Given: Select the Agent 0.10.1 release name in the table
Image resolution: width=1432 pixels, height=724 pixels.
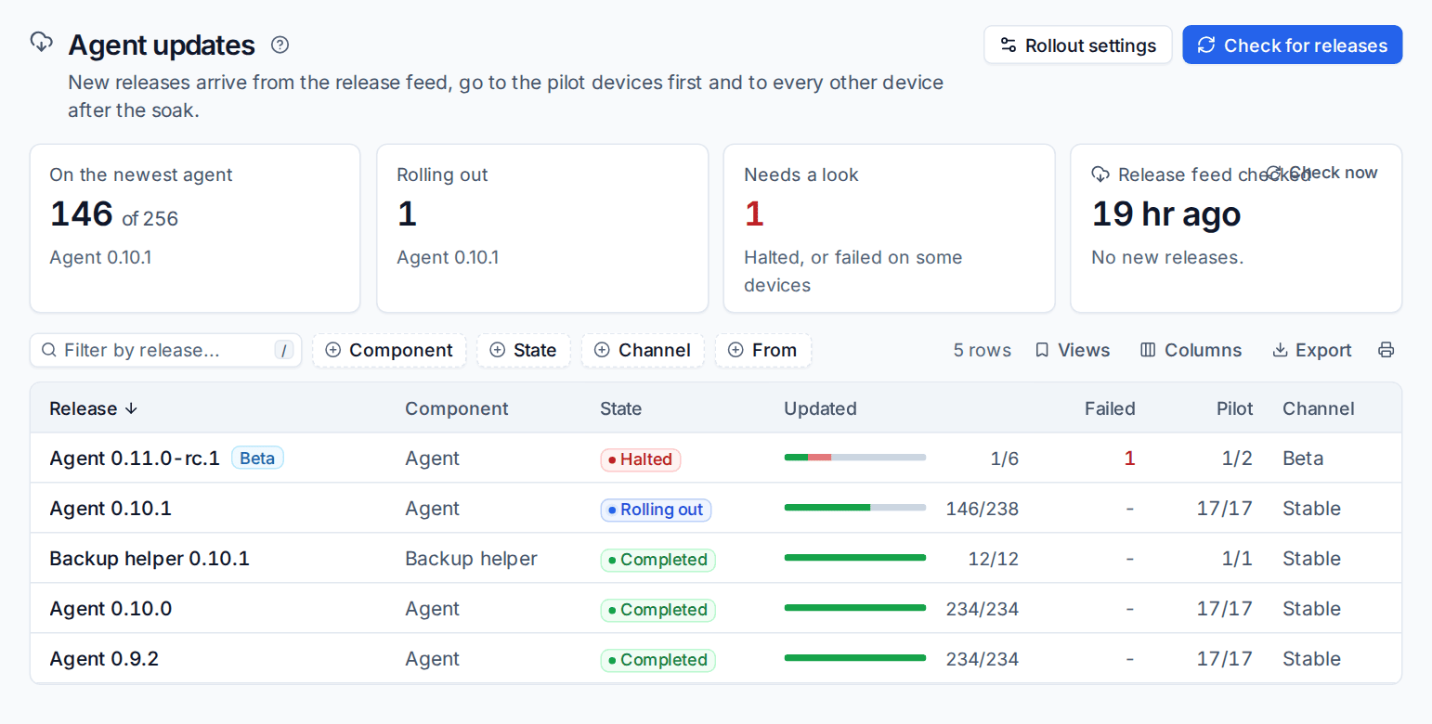Looking at the screenshot, I should 111,508.
